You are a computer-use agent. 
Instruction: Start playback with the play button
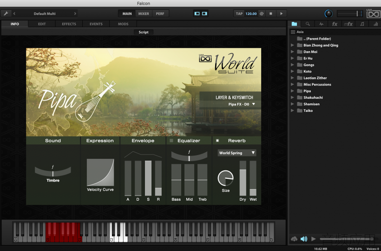point(281,14)
